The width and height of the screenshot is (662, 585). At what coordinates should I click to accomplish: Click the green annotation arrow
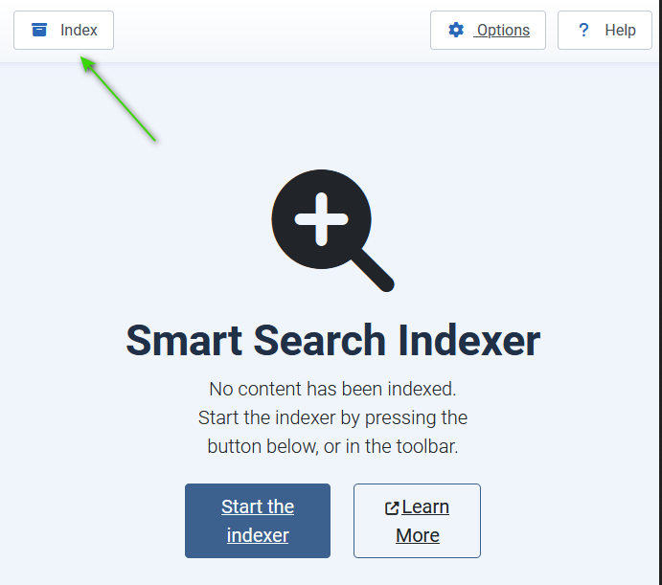point(118,99)
